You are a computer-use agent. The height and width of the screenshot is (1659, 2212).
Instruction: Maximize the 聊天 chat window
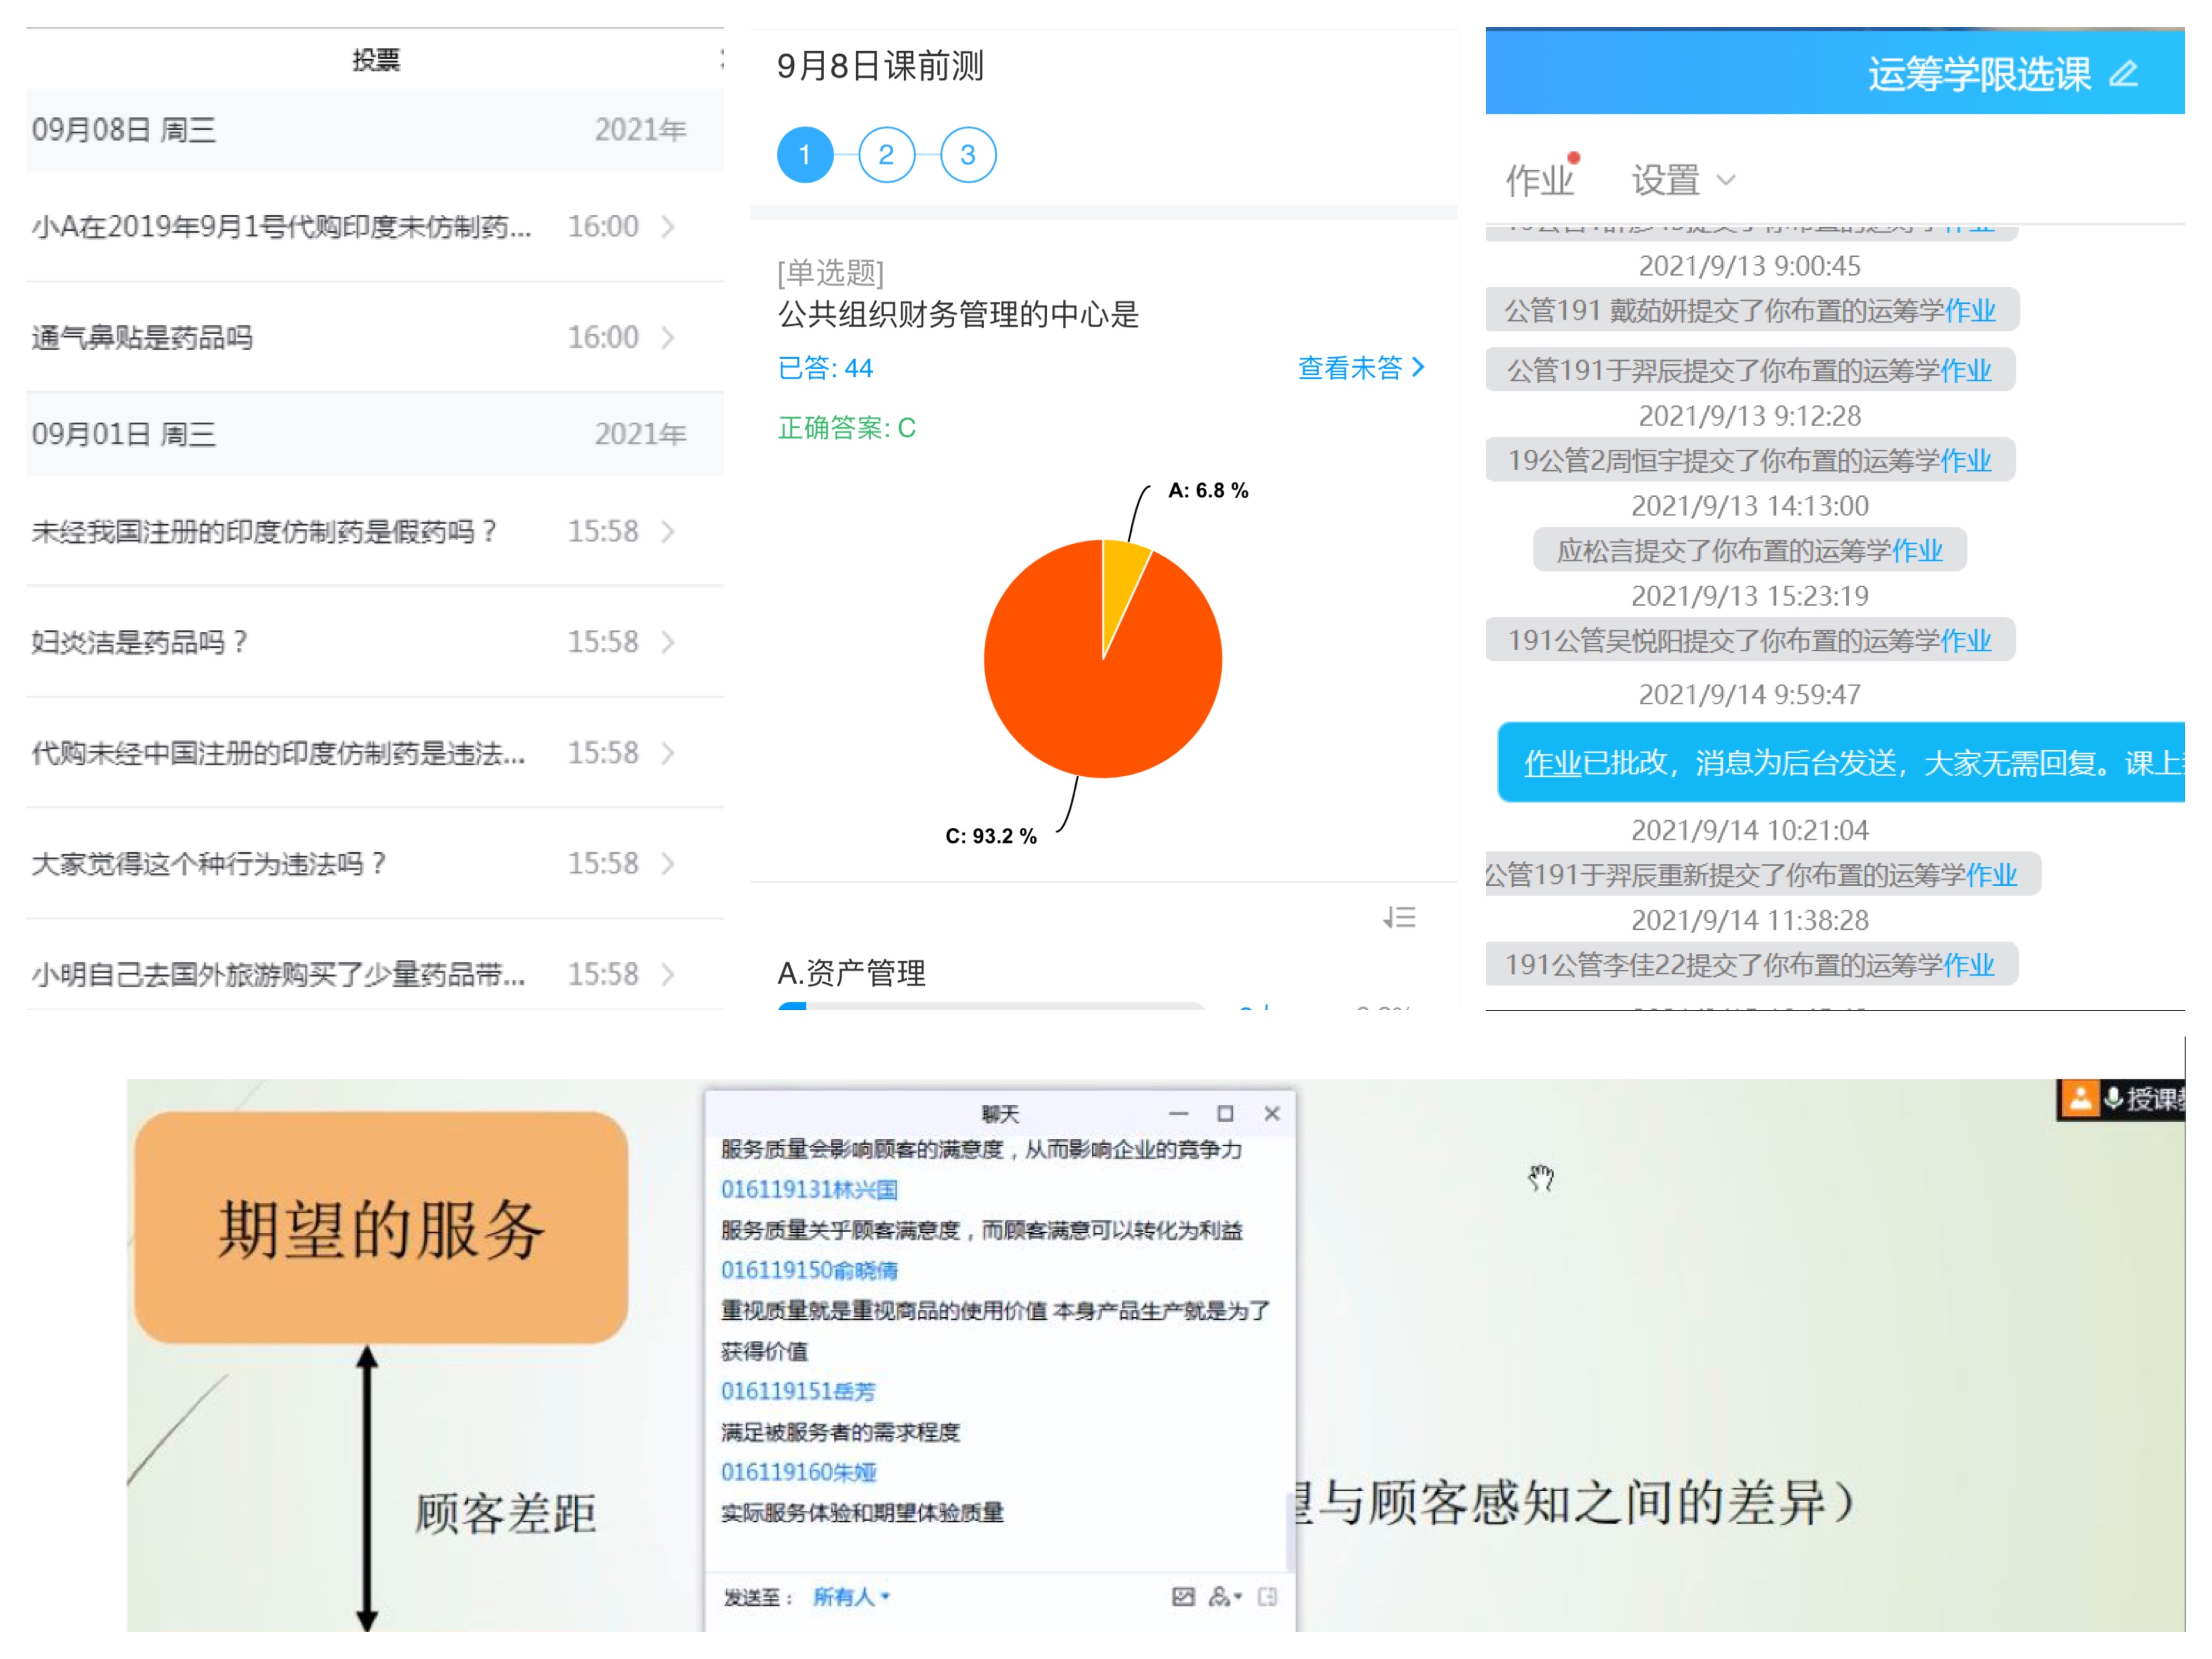point(1225,1113)
